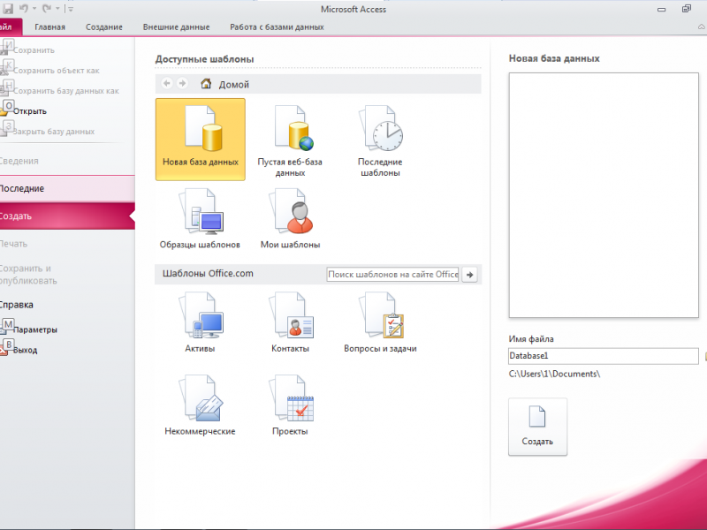The height and width of the screenshot is (530, 707).
Task: Browse for database location folder icon
Action: [704, 356]
